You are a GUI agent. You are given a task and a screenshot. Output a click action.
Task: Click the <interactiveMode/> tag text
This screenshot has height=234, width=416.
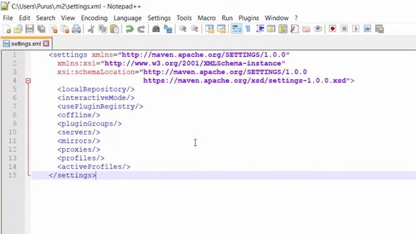96,97
